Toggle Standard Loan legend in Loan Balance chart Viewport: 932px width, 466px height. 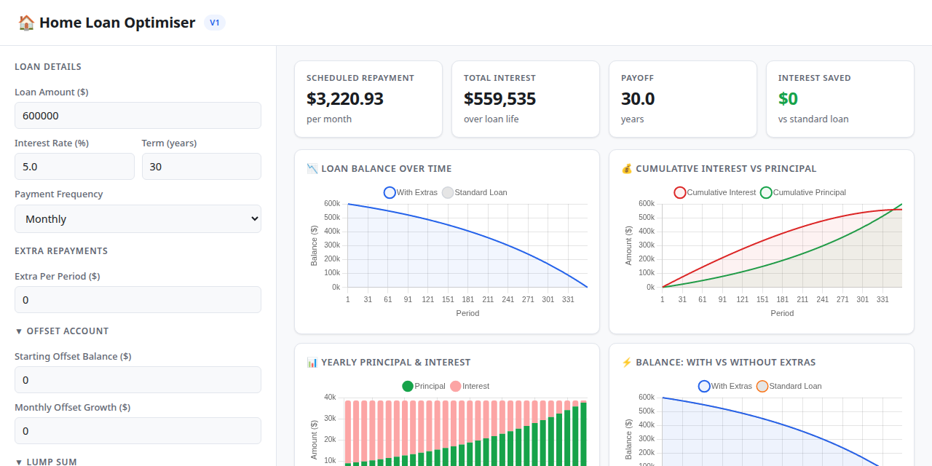click(475, 193)
